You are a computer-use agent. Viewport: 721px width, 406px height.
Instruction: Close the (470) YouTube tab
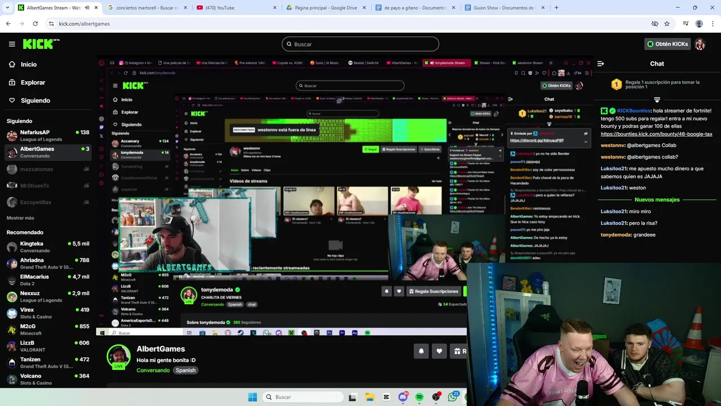pyautogui.click(x=275, y=8)
